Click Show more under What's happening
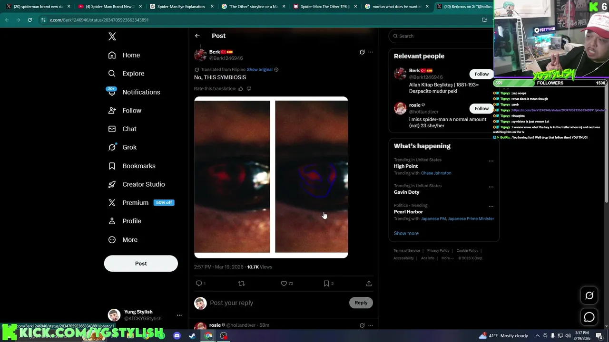 406,234
